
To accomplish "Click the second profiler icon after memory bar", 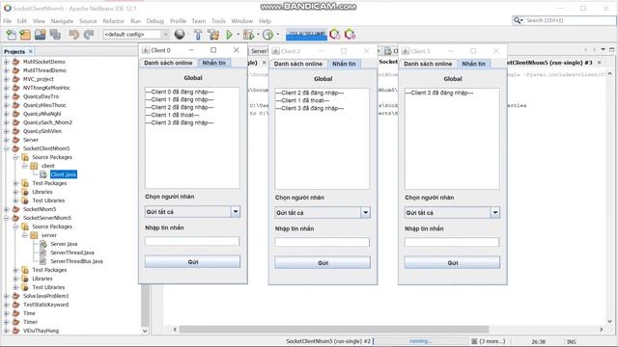I will point(350,35).
